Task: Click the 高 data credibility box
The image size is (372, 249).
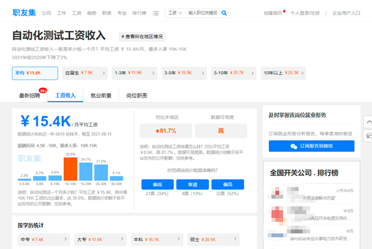Action: tap(221, 131)
